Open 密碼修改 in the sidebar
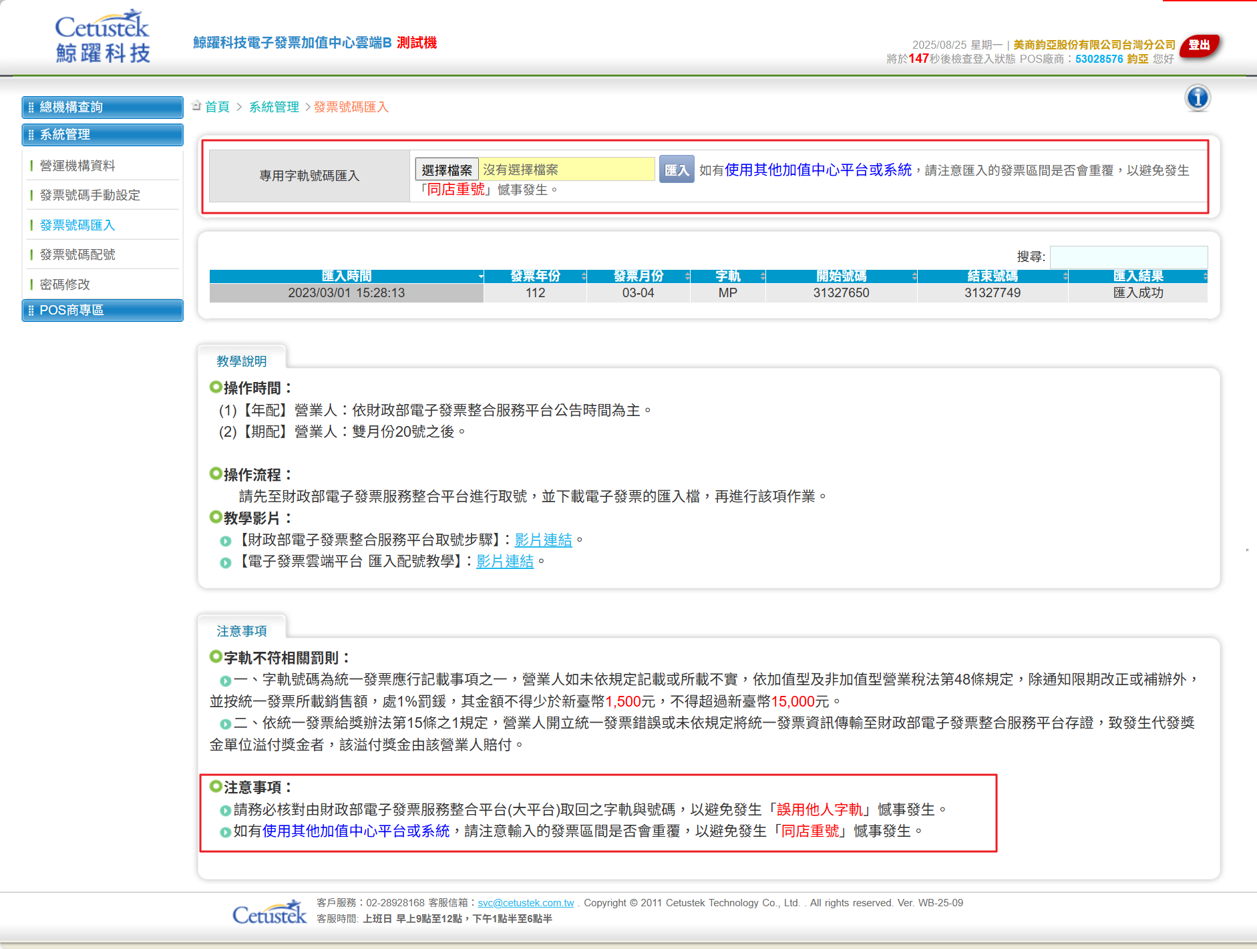Screen dimensions: 1257x949 (65, 284)
